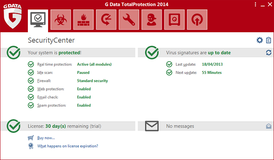274x160 pixels.
Task: Open the messages envelope icon at right
Action: (268, 126)
